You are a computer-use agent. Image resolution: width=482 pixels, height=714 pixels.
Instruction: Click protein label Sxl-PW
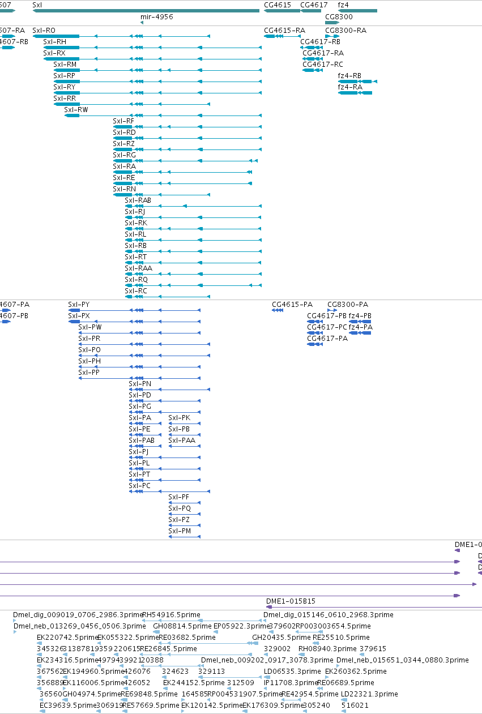tap(90, 327)
